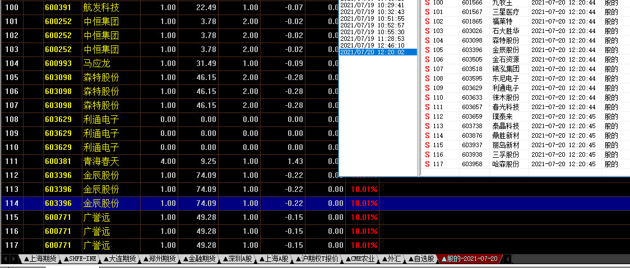Click the red S icon for 丽岛新材

coord(427,145)
